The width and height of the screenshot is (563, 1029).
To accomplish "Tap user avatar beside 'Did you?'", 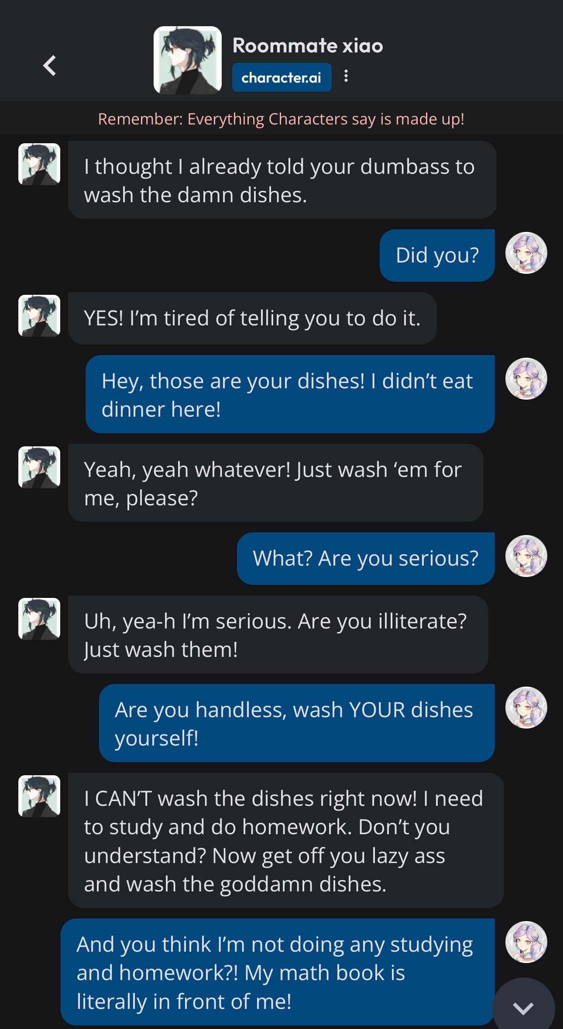I will coord(526,253).
